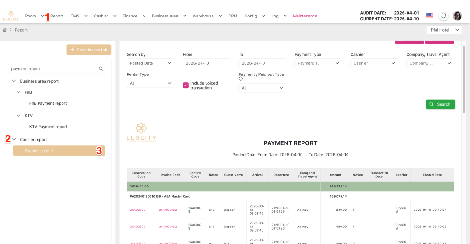The height and width of the screenshot is (244, 470).
Task: Click the search magnifier in report filter
Action: tap(101, 69)
